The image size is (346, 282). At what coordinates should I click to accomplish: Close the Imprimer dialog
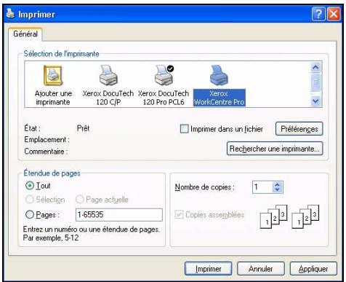334,14
